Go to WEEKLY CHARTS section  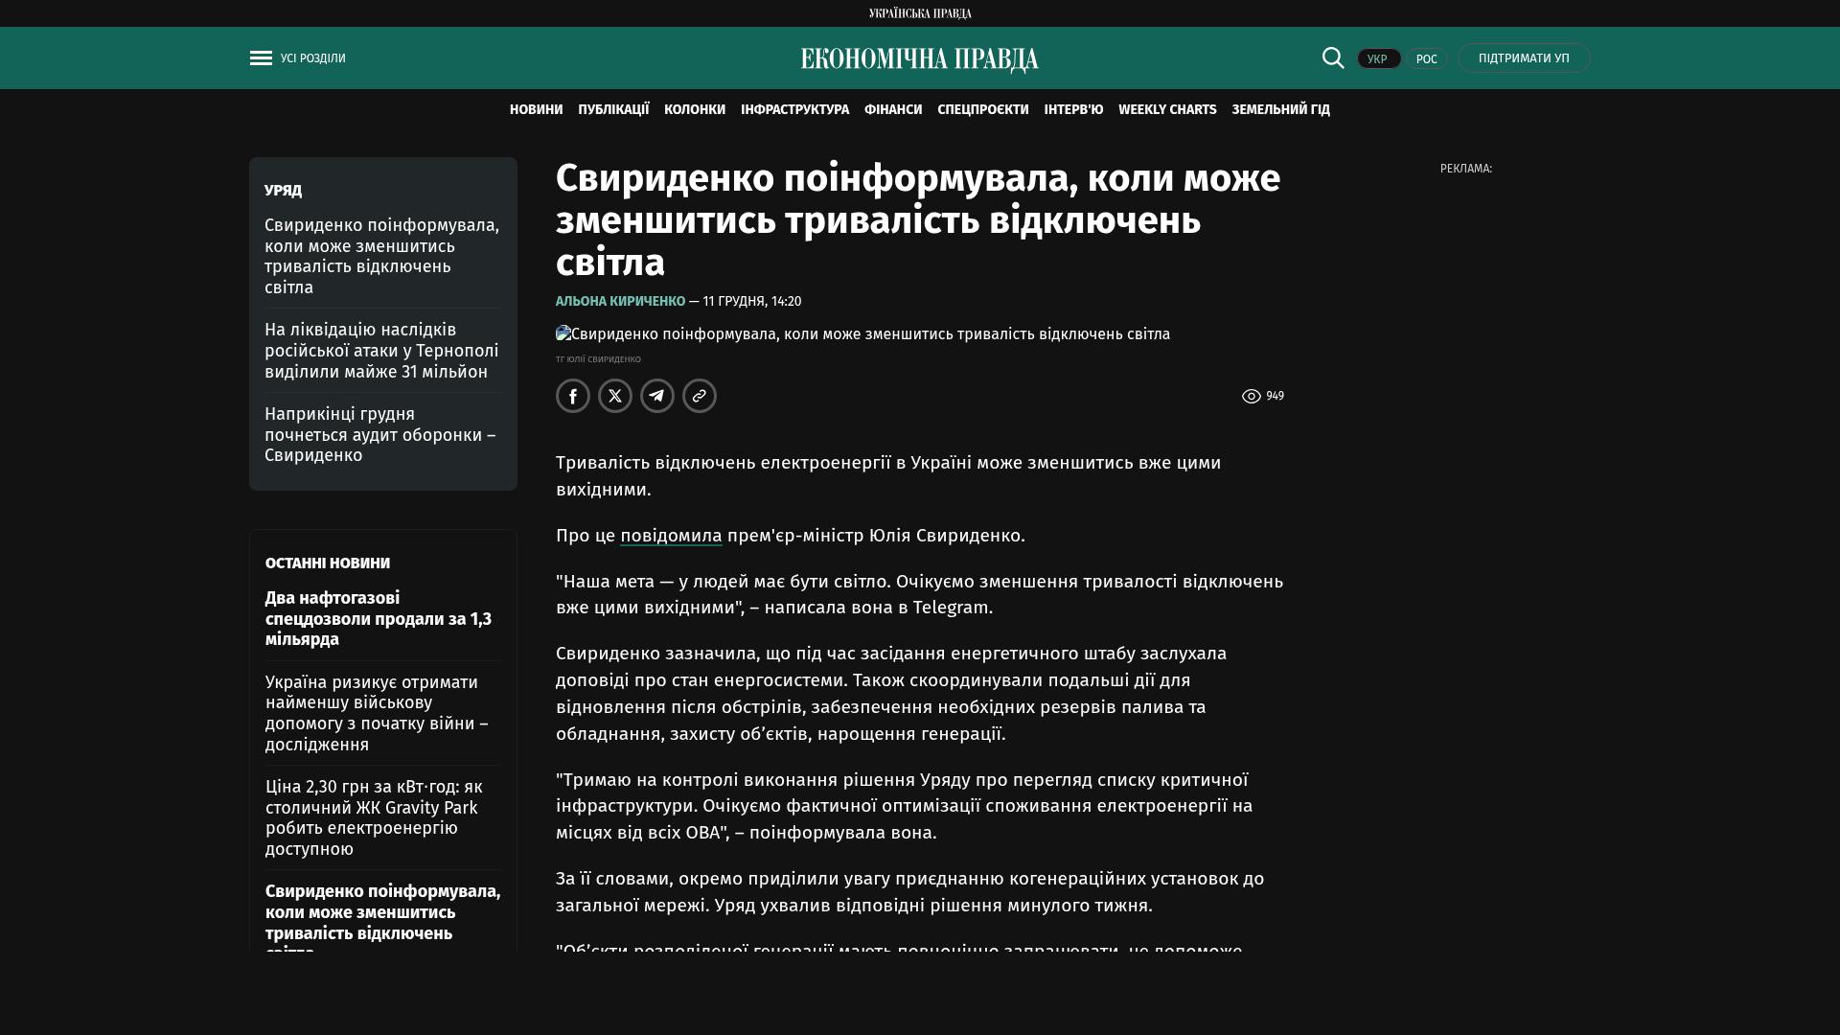click(x=1167, y=110)
